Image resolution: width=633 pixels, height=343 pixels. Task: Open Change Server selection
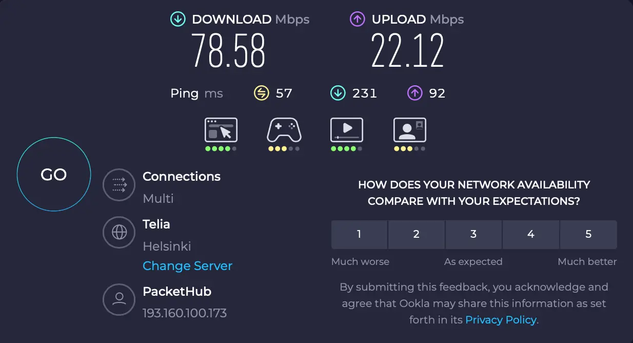click(x=187, y=266)
